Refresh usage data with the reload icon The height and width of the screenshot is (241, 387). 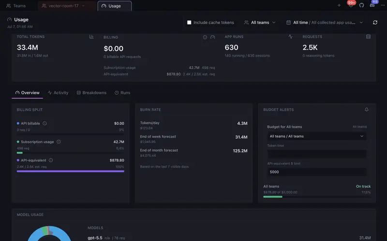[x=375, y=22]
